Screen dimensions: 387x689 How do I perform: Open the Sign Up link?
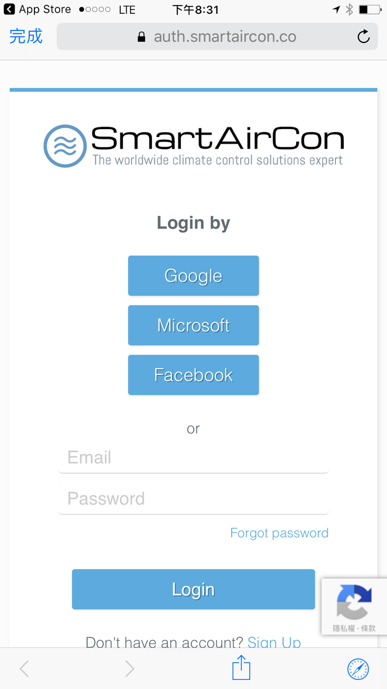click(x=274, y=642)
